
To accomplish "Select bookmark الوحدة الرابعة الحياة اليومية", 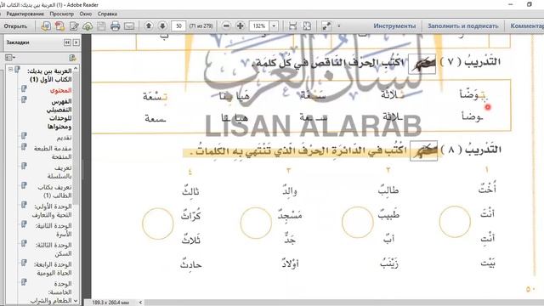I will pyautogui.click(x=53, y=269).
